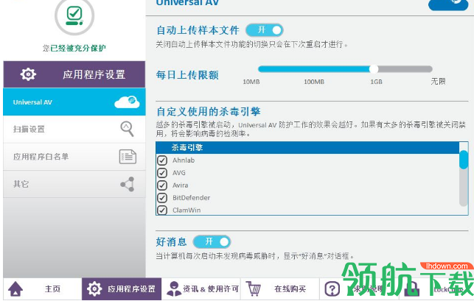The image size is (474, 301).
Task: Open 在线购买 in bottom bar
Action: point(280,289)
